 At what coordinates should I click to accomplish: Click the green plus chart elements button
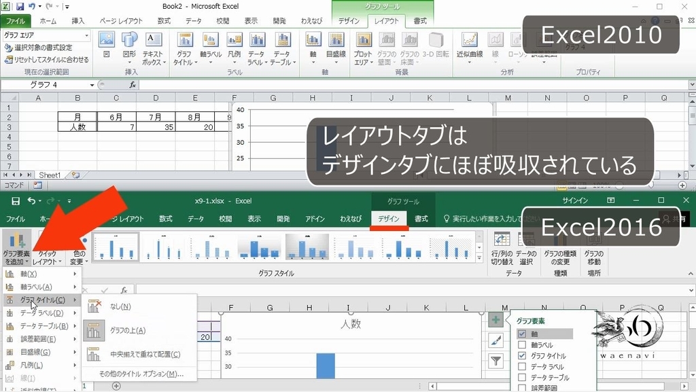[x=495, y=320]
